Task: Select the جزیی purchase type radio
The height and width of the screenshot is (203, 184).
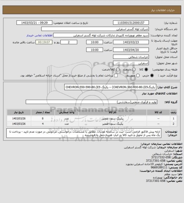Action: click(152, 75)
